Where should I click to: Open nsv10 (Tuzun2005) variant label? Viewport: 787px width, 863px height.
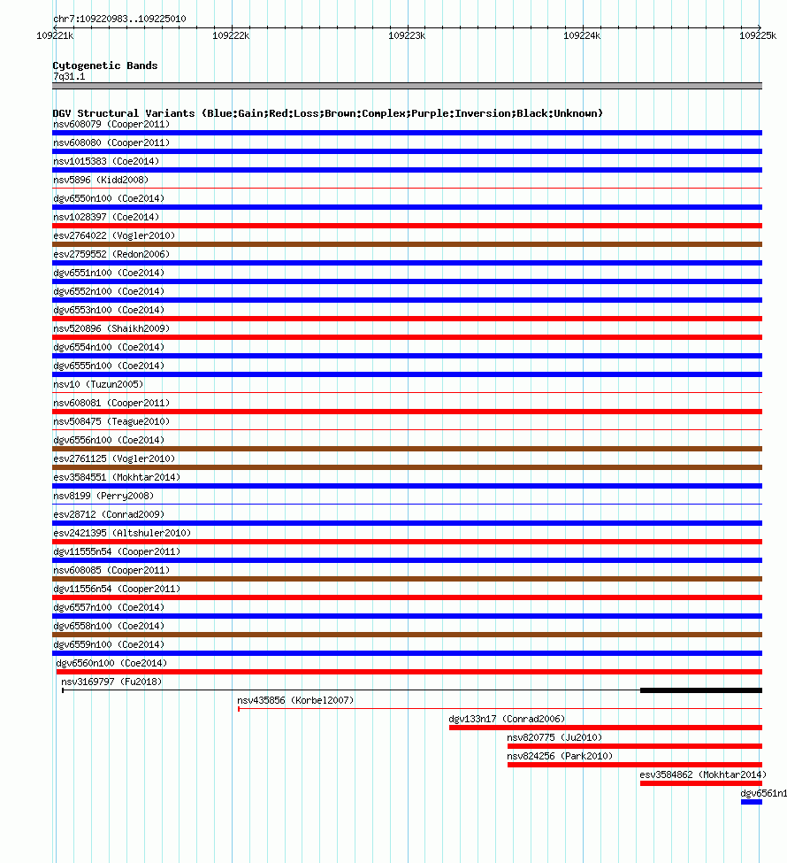(98, 384)
